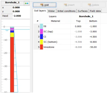This screenshot has height=93, width=107.
Task: Click the SC (top) top value -1.000
Action: coord(78,32)
